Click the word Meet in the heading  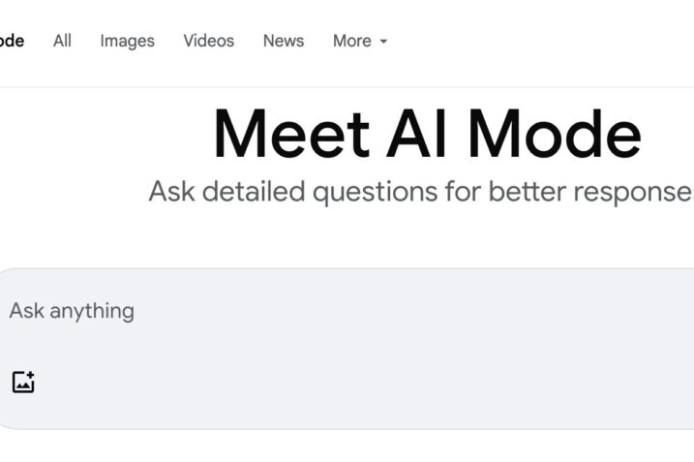click(x=290, y=134)
